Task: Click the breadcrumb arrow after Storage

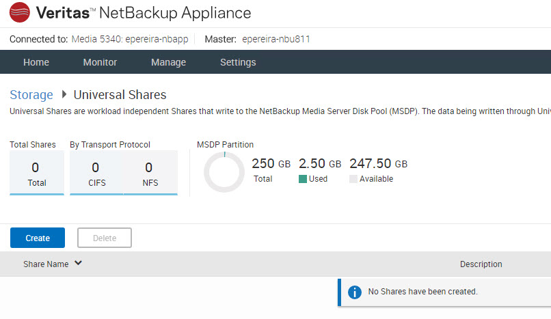Action: [x=64, y=94]
